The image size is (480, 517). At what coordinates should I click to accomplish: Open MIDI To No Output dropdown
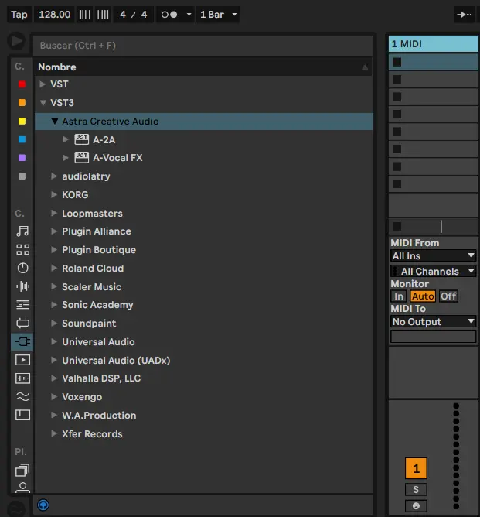pos(434,321)
